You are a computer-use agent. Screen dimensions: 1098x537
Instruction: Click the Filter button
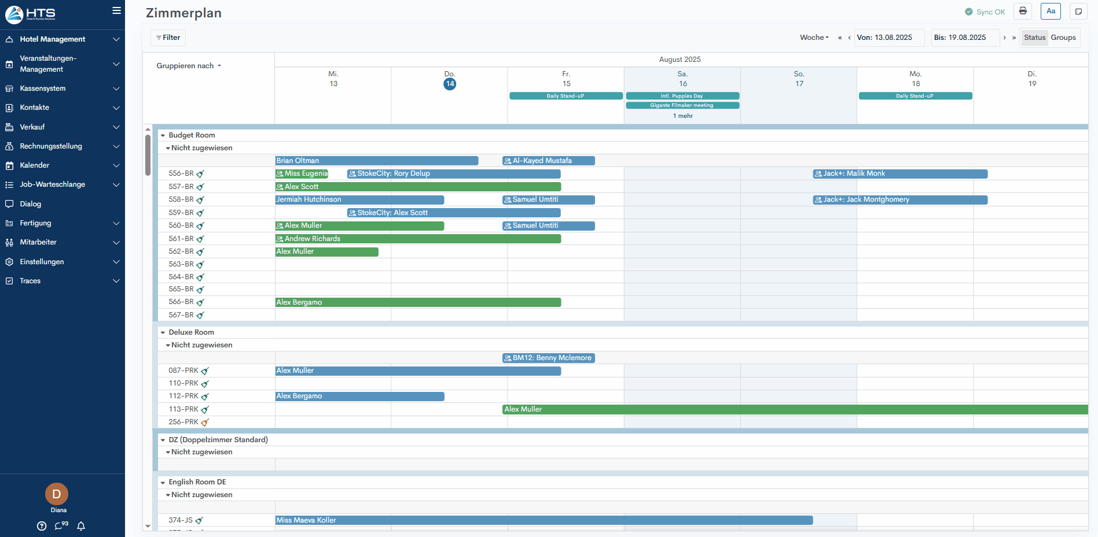click(x=168, y=38)
